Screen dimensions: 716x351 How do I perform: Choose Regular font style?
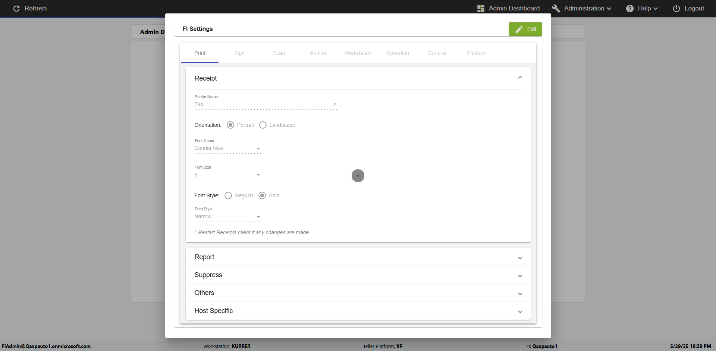(x=228, y=195)
